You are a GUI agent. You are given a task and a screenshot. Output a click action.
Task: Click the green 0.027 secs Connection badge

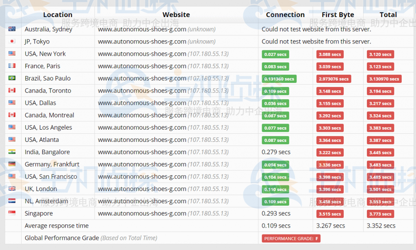point(275,54)
